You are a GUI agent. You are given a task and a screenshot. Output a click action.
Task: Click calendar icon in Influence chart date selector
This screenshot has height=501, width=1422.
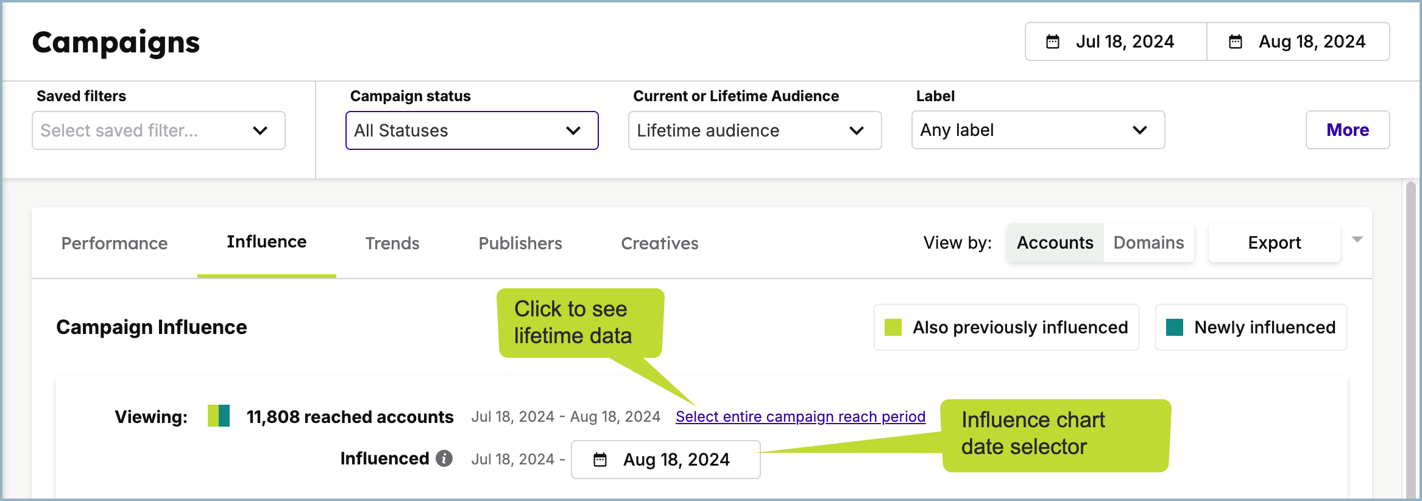coord(600,460)
